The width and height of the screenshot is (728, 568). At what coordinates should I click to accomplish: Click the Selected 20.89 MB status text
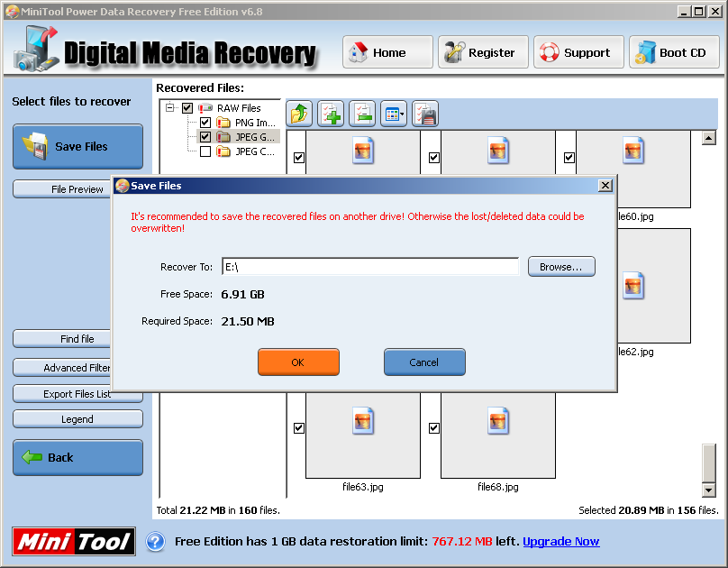pyautogui.click(x=648, y=510)
